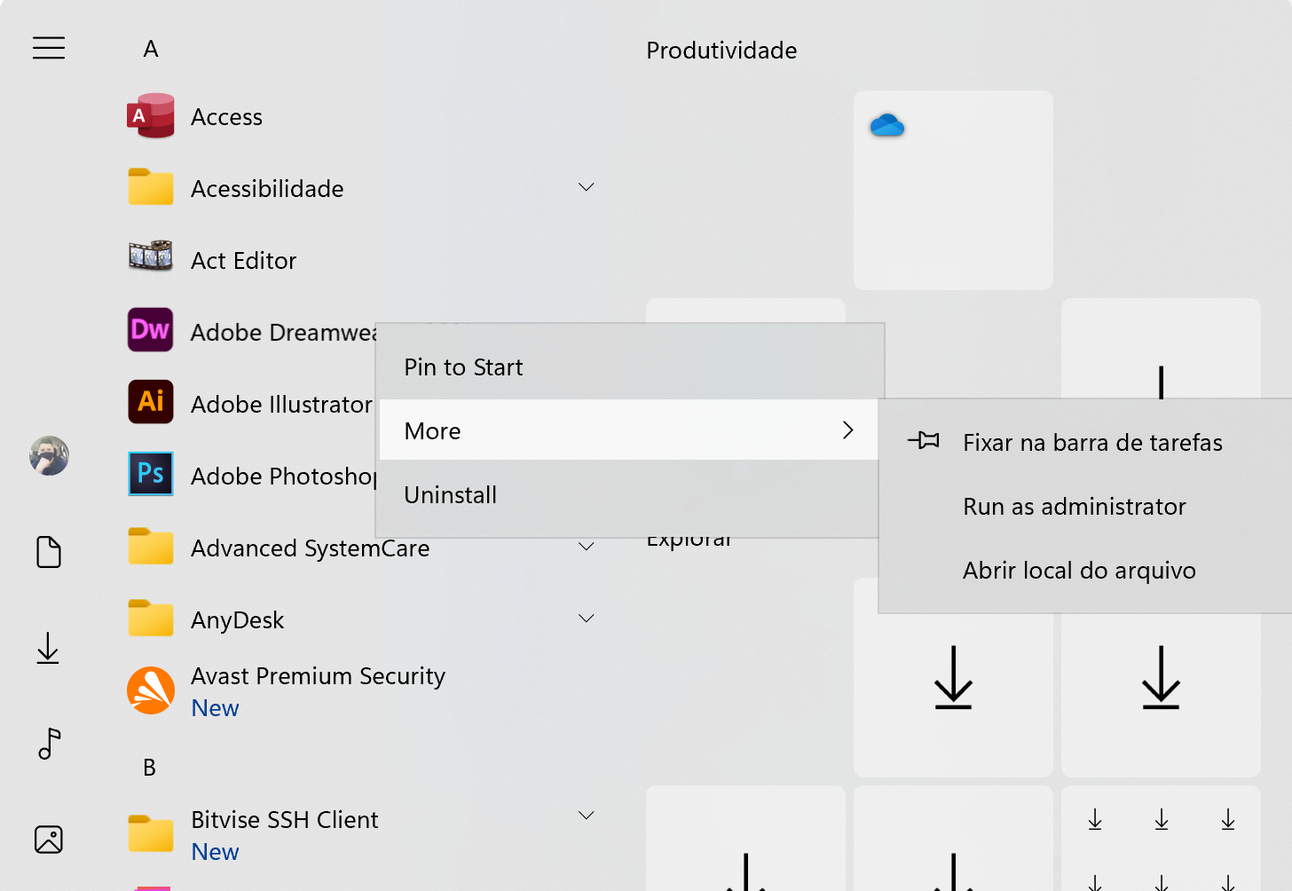Click the hamburger menu at top left
The image size is (1292, 891).
(x=49, y=48)
